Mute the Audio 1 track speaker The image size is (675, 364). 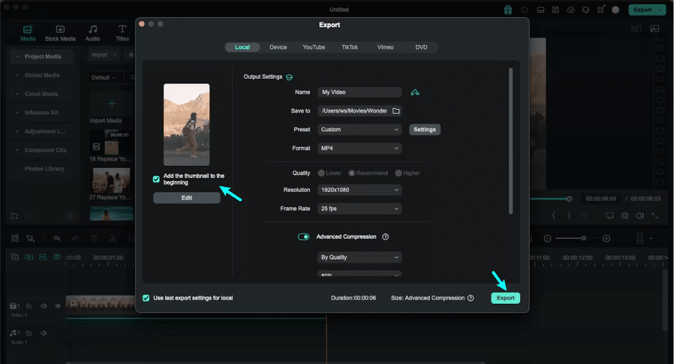44,333
